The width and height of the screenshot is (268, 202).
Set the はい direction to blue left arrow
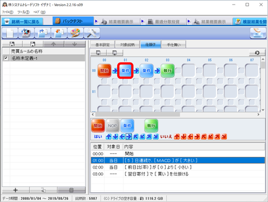point(122,137)
